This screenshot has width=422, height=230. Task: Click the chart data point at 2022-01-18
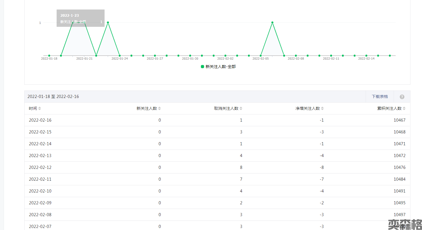[x=49, y=56]
